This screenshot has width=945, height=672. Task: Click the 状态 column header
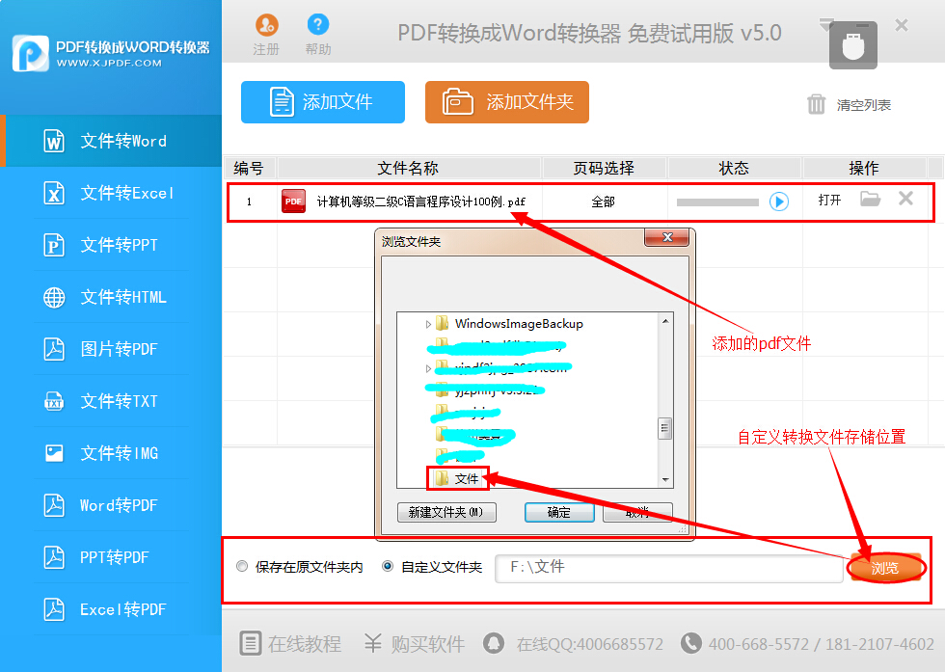tap(734, 168)
